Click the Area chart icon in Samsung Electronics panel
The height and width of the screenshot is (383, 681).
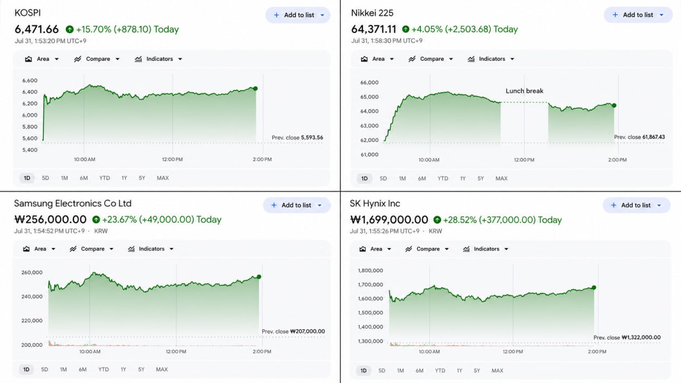pos(27,249)
